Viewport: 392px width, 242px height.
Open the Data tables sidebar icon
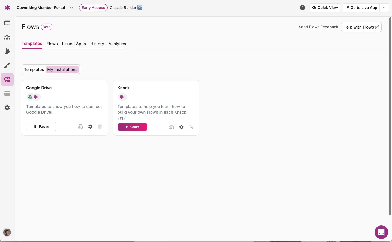(x=7, y=23)
